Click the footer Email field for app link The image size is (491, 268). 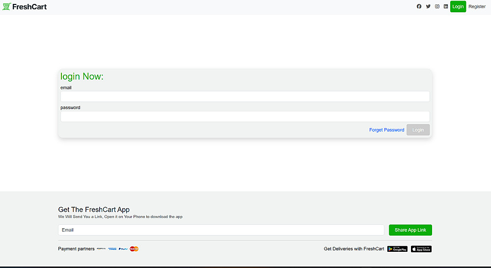coord(221,230)
